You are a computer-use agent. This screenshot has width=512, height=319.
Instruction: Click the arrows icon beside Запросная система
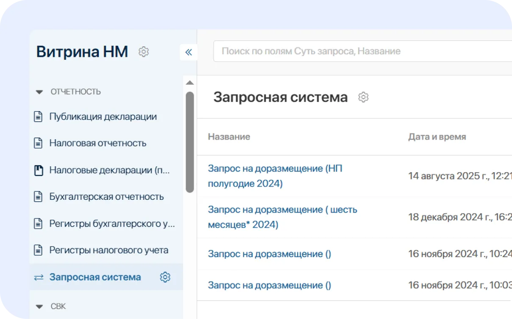point(38,277)
